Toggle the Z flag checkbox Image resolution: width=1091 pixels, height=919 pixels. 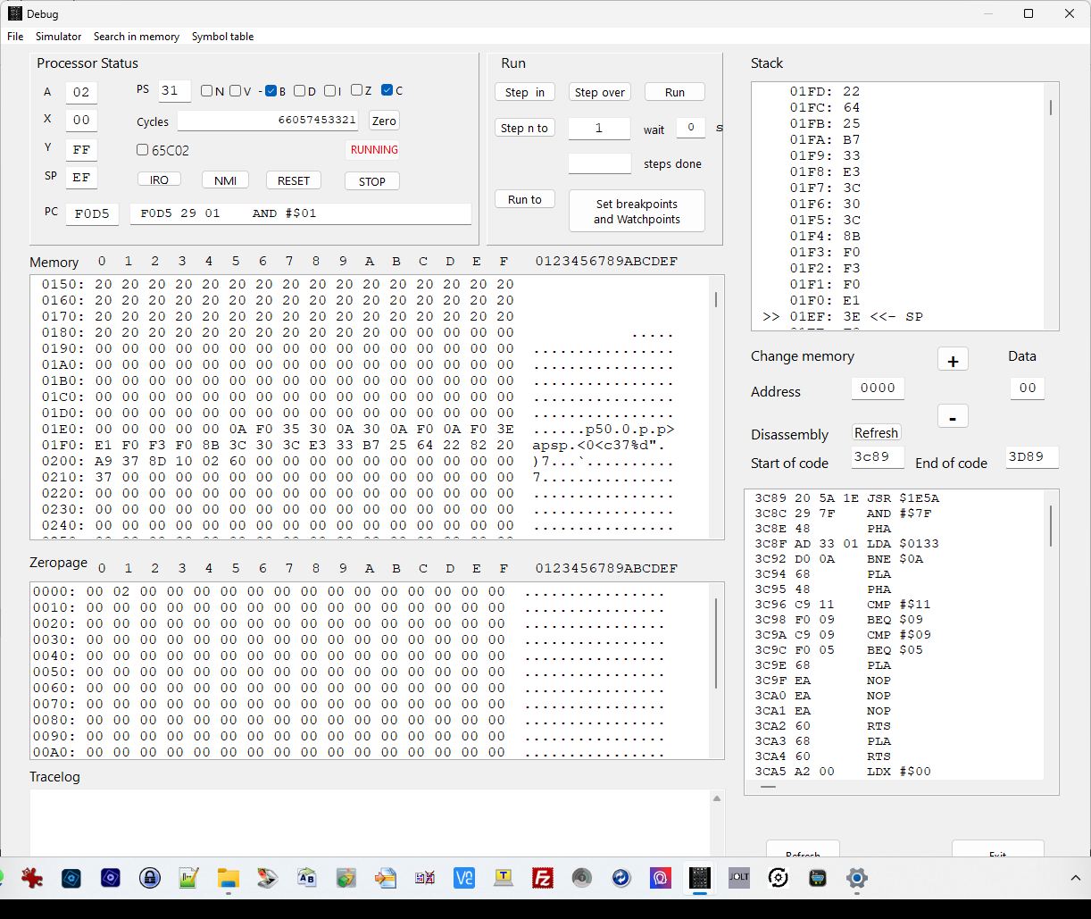coord(355,90)
